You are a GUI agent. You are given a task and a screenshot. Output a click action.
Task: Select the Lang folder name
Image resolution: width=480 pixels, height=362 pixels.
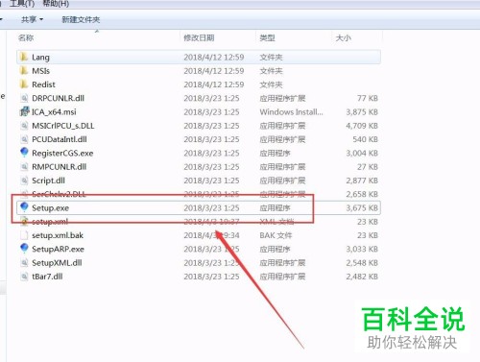[x=40, y=58]
